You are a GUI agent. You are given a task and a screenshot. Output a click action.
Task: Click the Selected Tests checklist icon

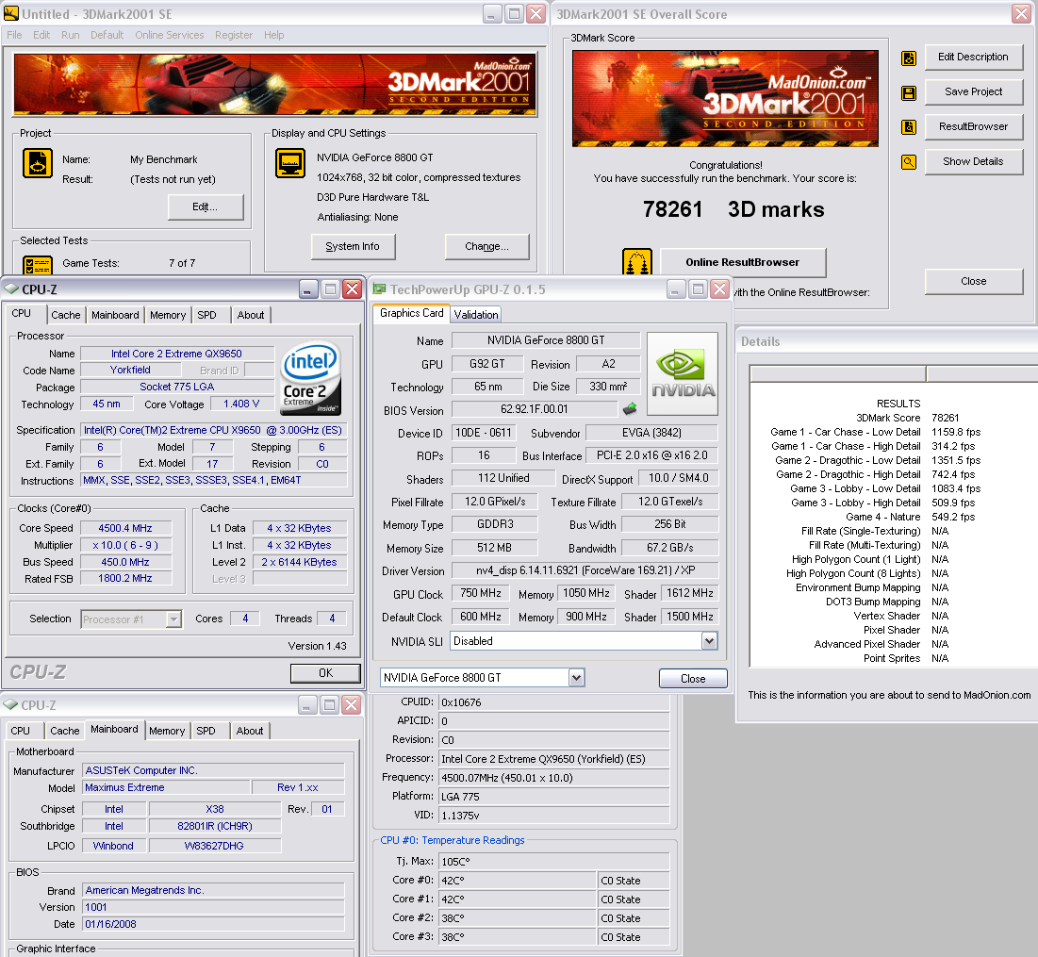(38, 265)
